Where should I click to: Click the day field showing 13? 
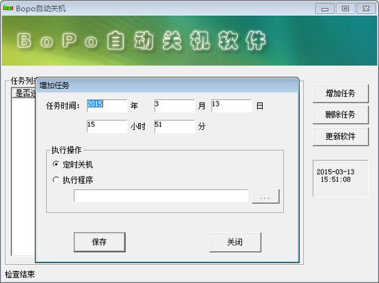(232, 106)
